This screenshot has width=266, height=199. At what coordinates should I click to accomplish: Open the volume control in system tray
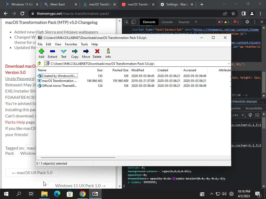224,194
